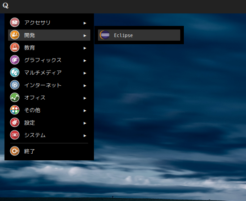Expand the その他 submenu arrow
Image resolution: width=246 pixels, height=201 pixels.
click(x=85, y=111)
